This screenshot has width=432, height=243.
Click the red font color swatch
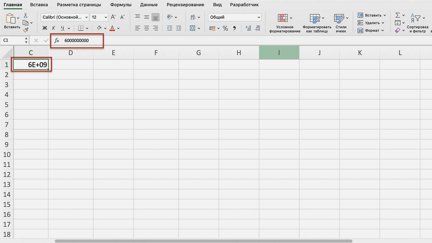pyautogui.click(x=112, y=28)
